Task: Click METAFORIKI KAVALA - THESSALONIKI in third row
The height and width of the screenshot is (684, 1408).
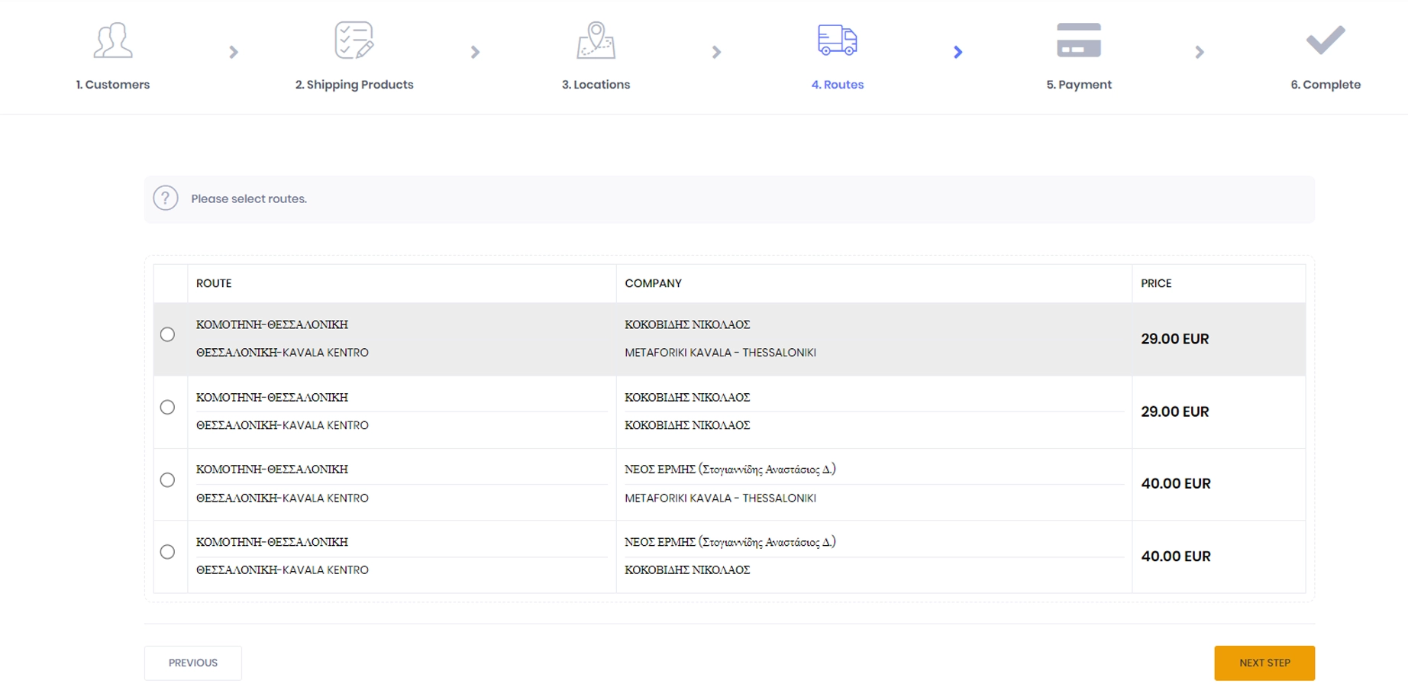Action: pyautogui.click(x=720, y=498)
